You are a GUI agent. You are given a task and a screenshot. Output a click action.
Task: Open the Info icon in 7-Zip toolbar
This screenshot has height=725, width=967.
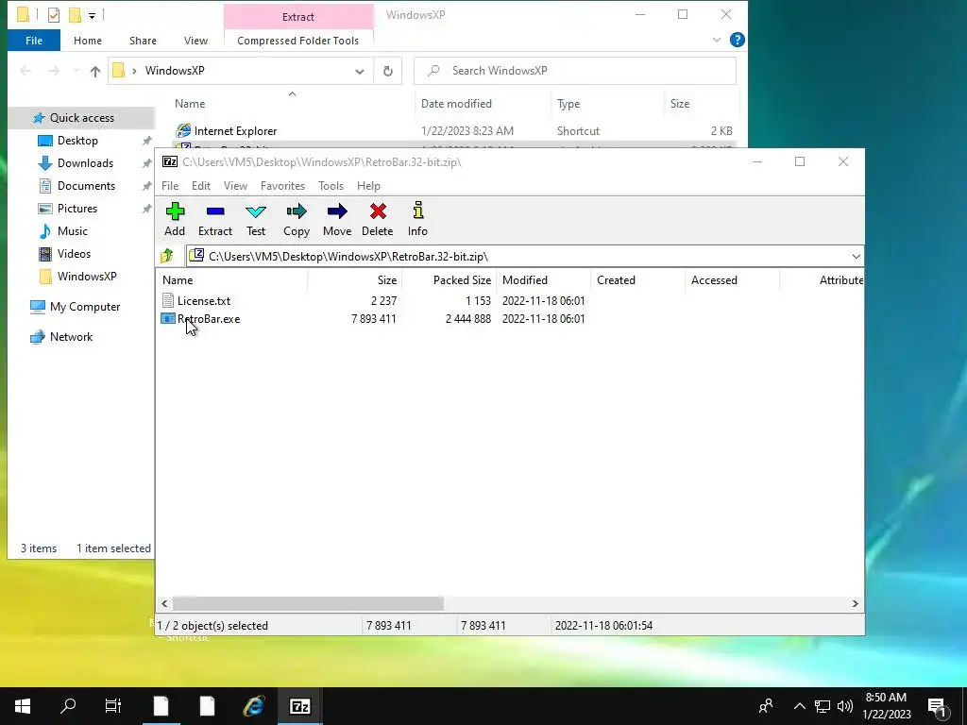pyautogui.click(x=417, y=211)
